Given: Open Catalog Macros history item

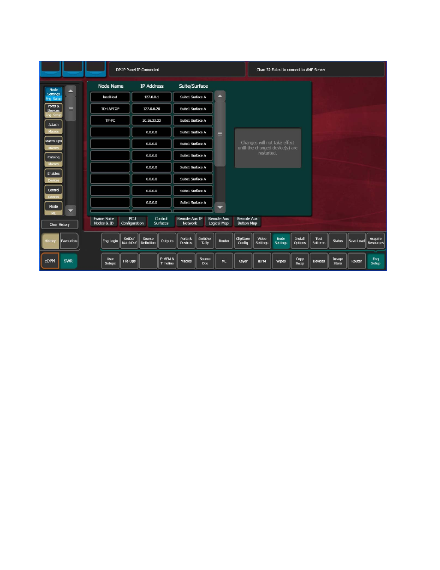Looking at the screenshot, I should pos(54,159).
